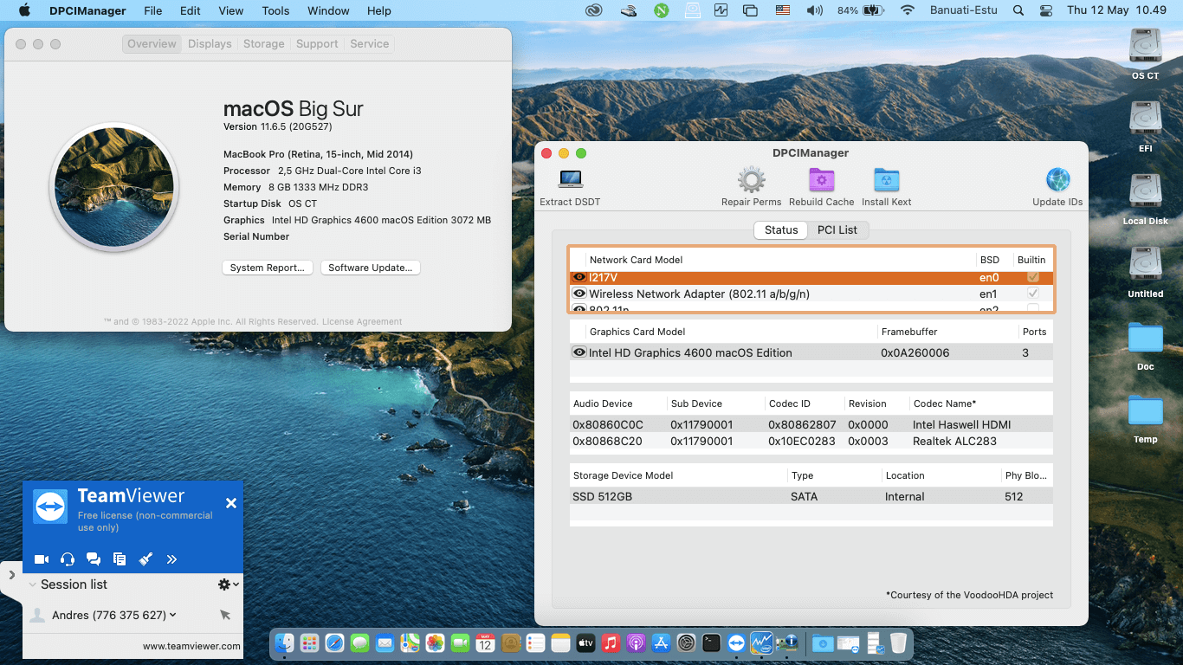The height and width of the screenshot is (665, 1183).
Task: Click the TeamViewer file transfer icon
Action: pyautogui.click(x=120, y=559)
